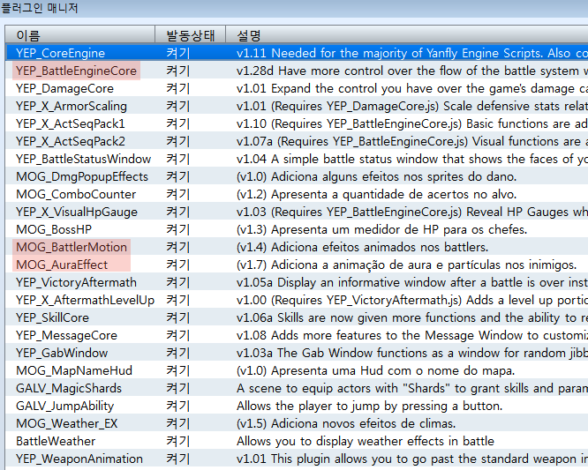Click description 'Apresenta uma Hud com o nome'
Image resolution: width=588 pixels, height=470 pixels.
tap(376, 370)
